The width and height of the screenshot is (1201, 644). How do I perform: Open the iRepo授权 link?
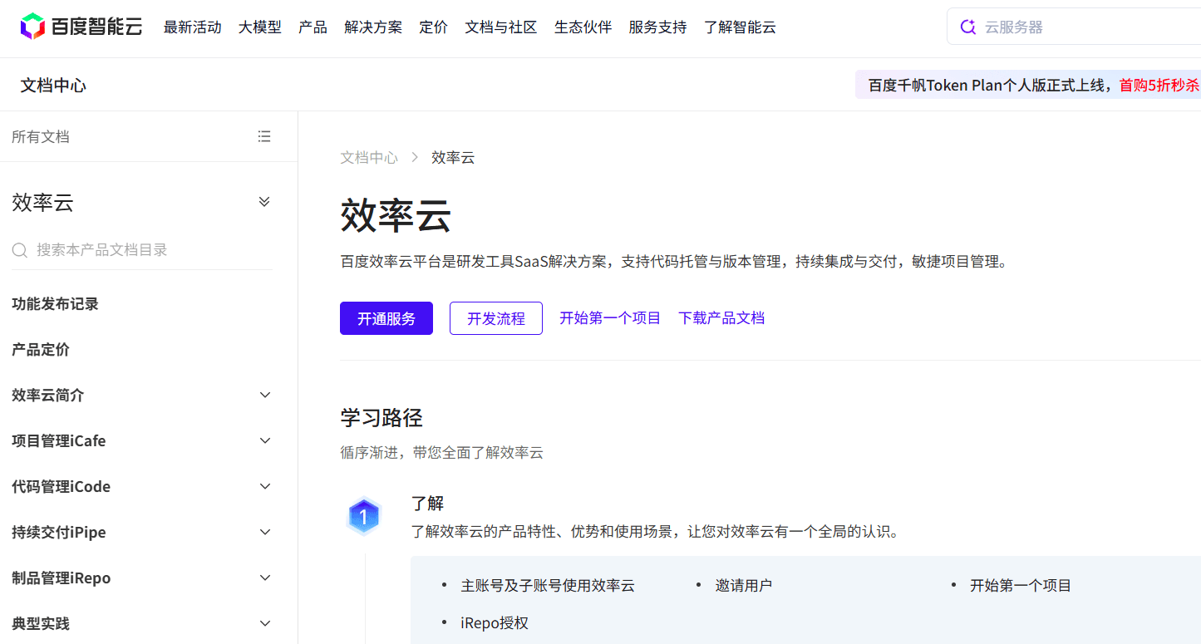pyautogui.click(x=495, y=623)
